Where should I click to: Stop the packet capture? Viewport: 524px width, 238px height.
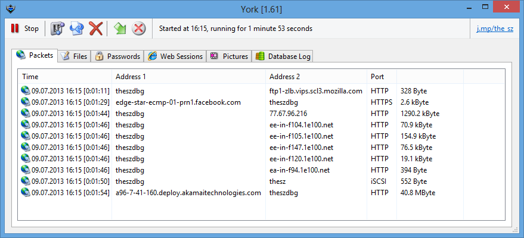[x=24, y=29]
